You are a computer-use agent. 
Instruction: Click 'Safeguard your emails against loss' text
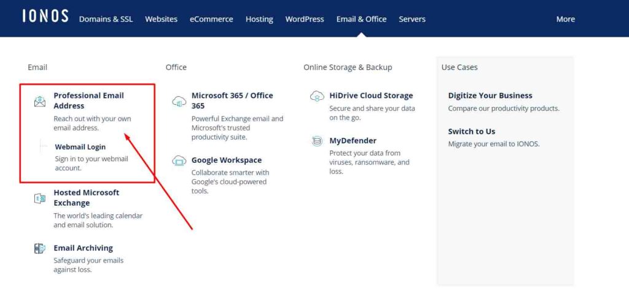pos(88,265)
